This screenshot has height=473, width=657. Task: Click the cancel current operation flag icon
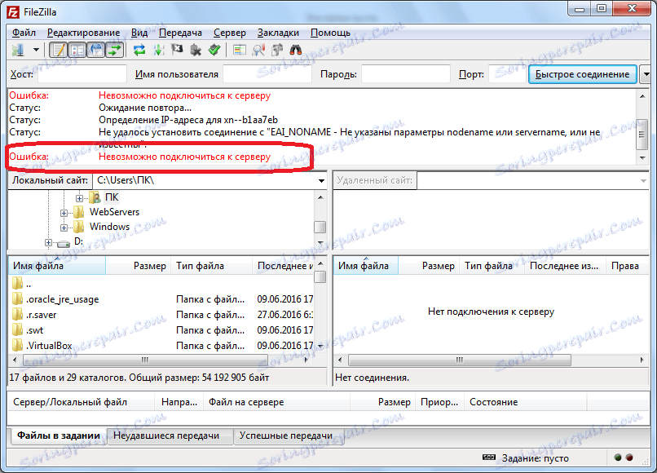tap(177, 51)
